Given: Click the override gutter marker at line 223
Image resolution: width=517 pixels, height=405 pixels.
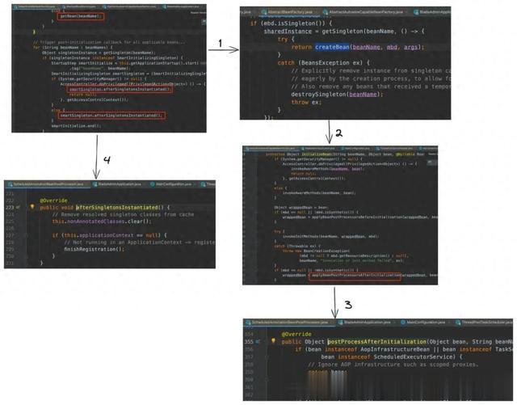Looking at the screenshot, I should [x=18, y=208].
